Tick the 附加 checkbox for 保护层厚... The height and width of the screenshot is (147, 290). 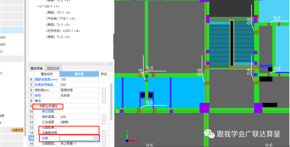(x=104, y=117)
